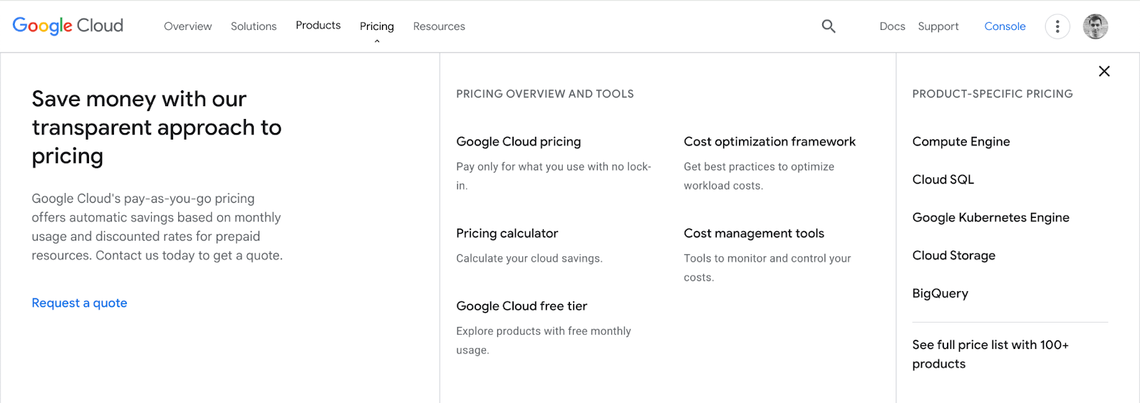View BigQuery pricing

940,293
